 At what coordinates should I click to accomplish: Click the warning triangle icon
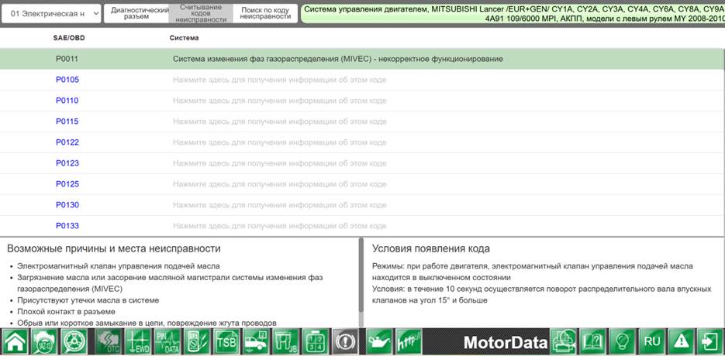(681, 342)
